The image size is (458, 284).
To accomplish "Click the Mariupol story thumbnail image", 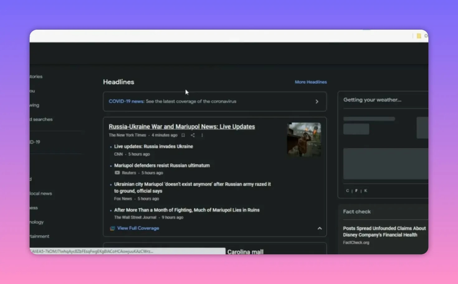I will coord(303,139).
